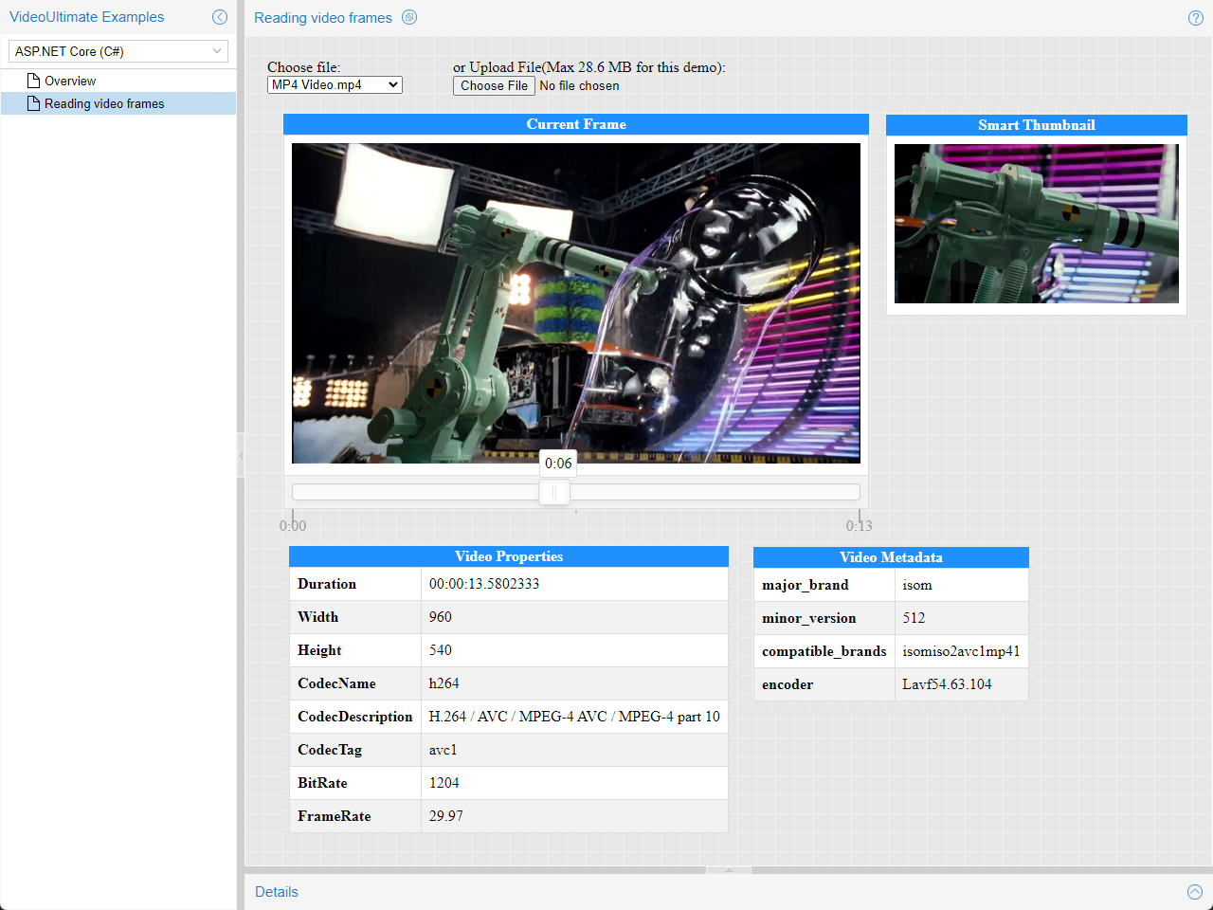Viewport: 1213px width, 910px height.
Task: Click the VideoUltimate Examples heading
Action: coord(86,17)
